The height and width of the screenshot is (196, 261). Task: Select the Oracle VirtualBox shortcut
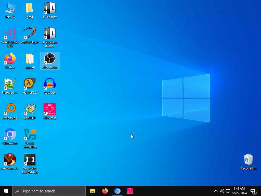pyautogui.click(x=30, y=139)
